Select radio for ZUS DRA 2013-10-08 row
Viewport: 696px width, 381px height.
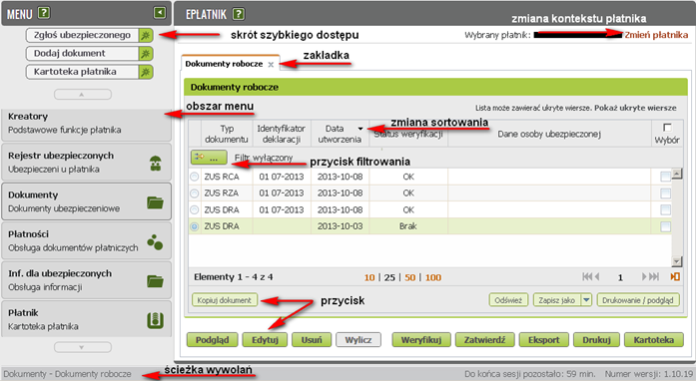coord(195,209)
